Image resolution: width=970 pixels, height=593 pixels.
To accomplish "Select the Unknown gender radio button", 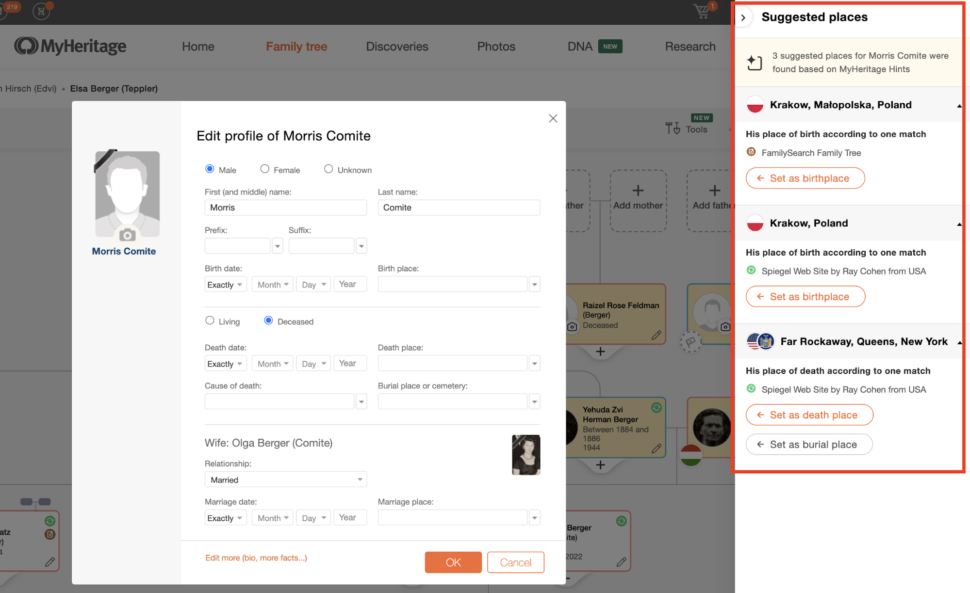I will [329, 169].
